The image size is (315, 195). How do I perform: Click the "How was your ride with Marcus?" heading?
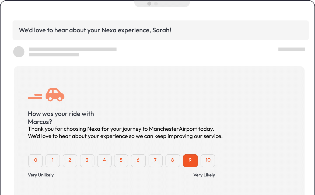tap(61, 118)
